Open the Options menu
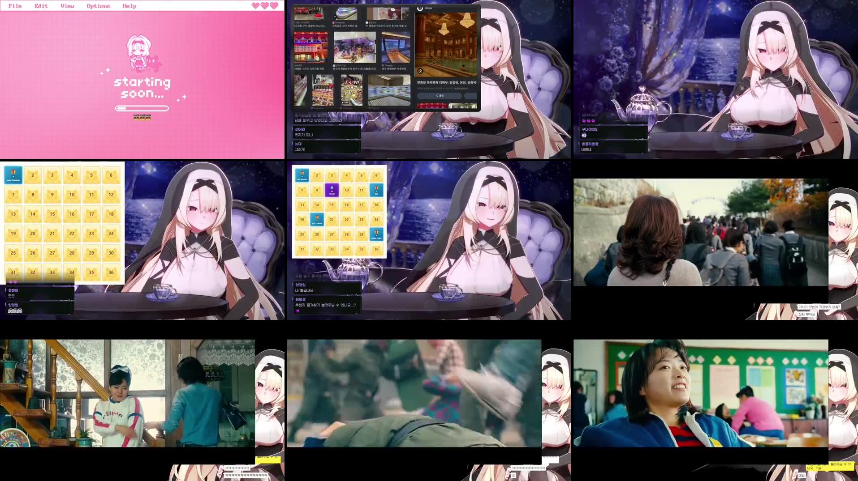 [x=98, y=6]
